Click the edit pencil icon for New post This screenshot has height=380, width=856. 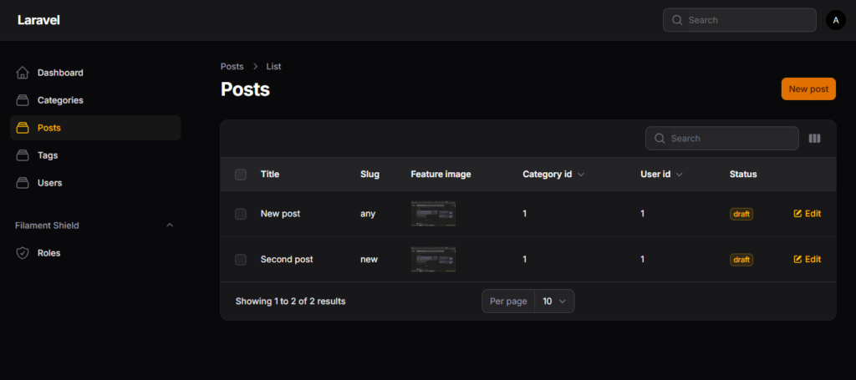(x=797, y=214)
